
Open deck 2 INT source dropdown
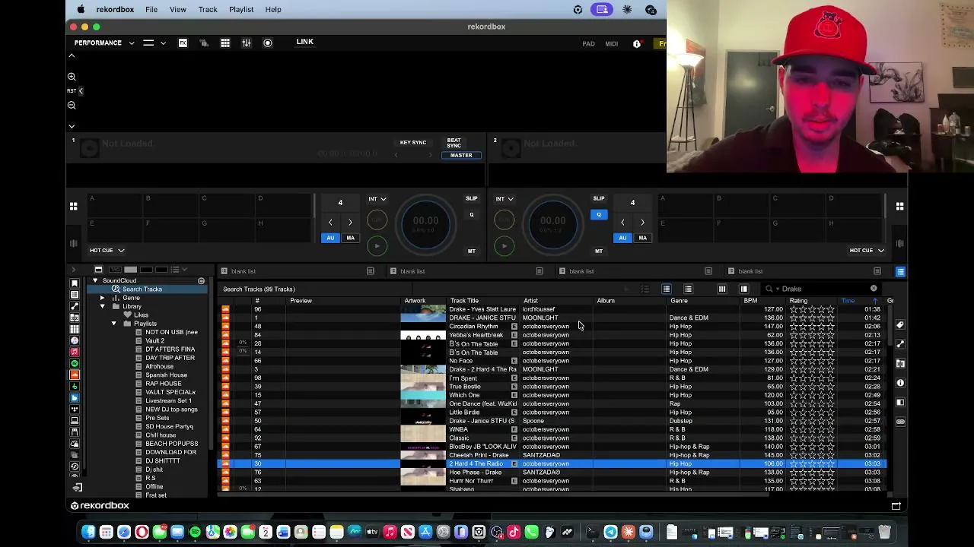pos(505,199)
